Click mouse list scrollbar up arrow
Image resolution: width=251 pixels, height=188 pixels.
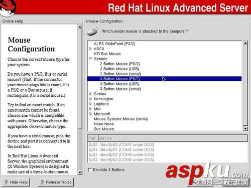(245, 43)
